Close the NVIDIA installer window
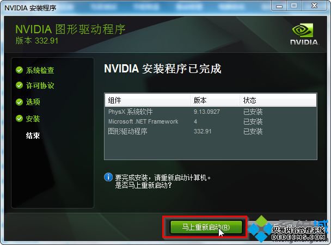Screen dimensions: 331x245 pyautogui.click(x=314, y=5)
